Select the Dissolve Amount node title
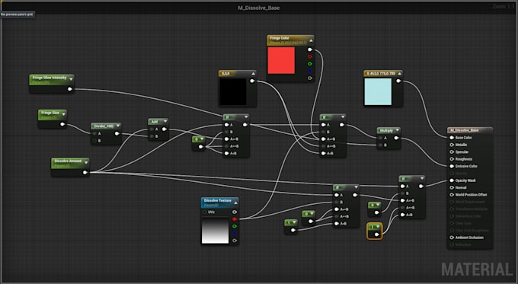 coord(68,161)
